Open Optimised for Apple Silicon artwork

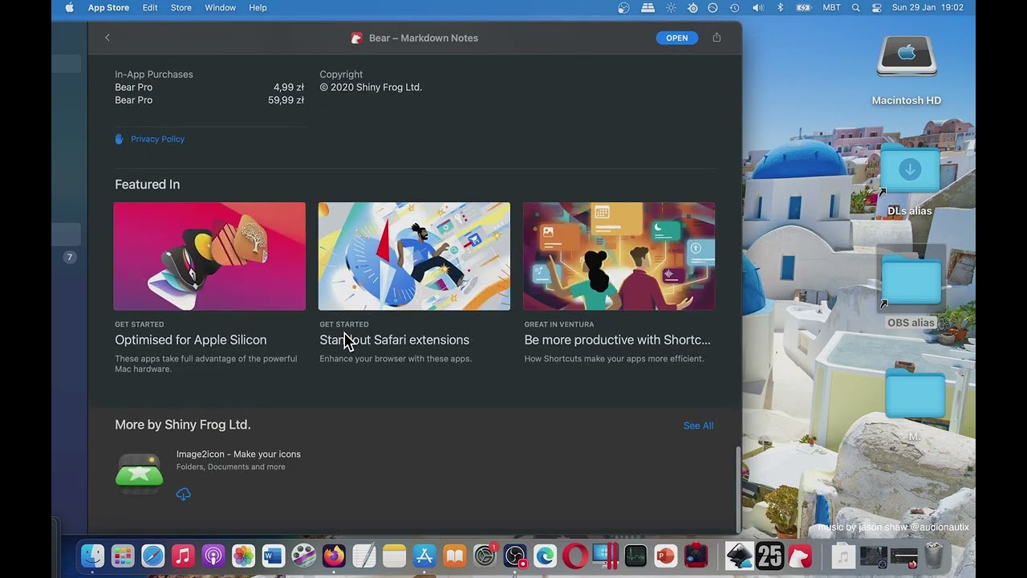pos(209,256)
